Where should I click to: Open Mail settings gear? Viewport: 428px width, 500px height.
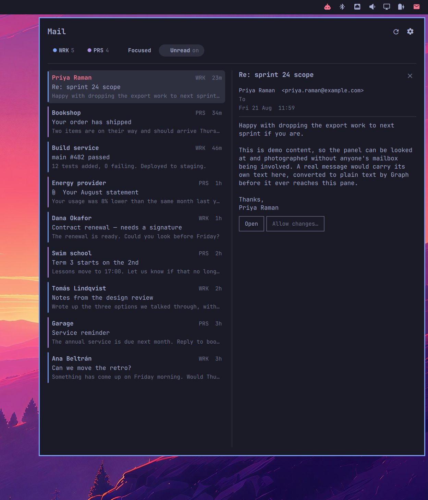(x=410, y=32)
